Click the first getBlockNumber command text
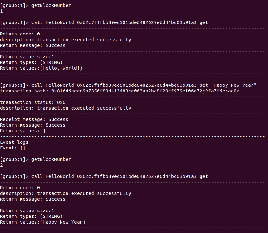 51,5
